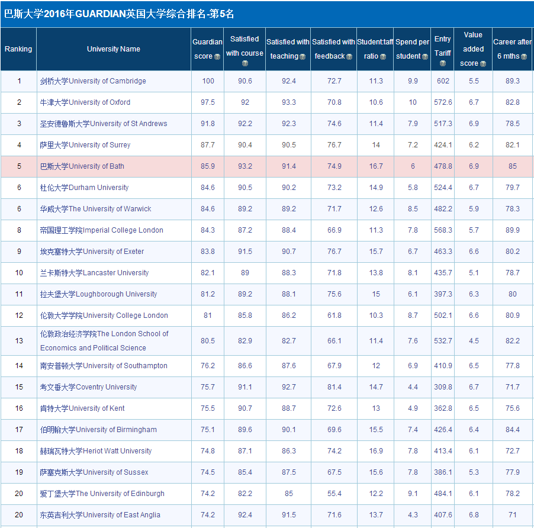This screenshot has width=534, height=528.
Task: Open University of East Anglia link
Action: (100, 515)
